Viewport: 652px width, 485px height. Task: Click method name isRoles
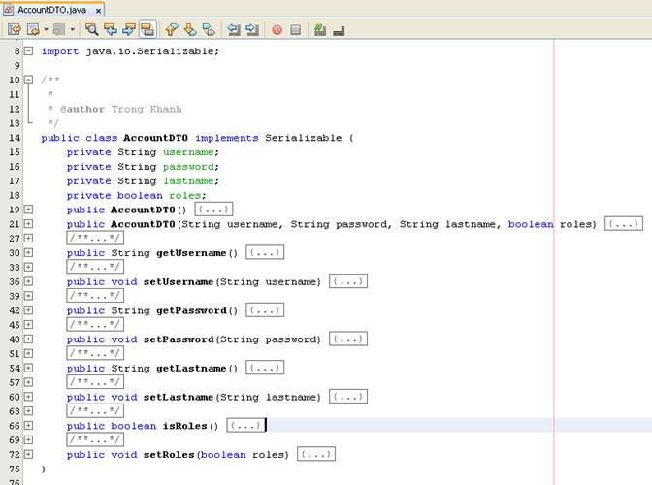click(x=184, y=426)
